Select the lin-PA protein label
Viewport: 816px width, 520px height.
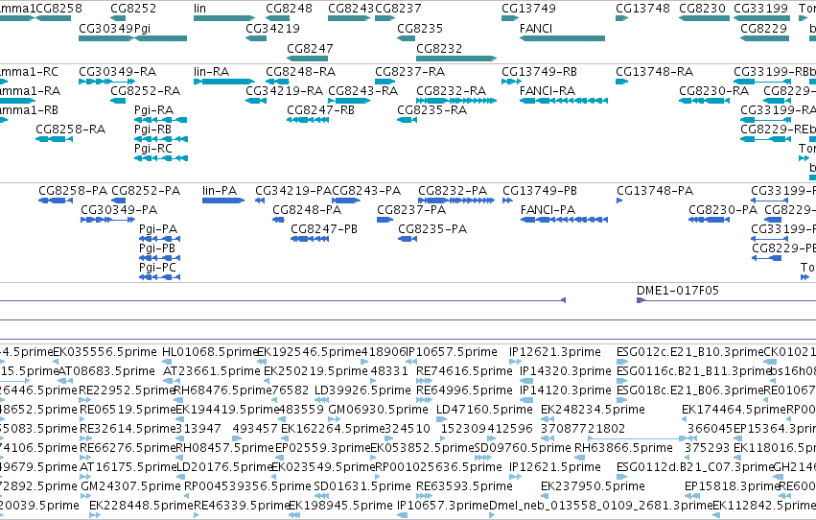(x=220, y=191)
